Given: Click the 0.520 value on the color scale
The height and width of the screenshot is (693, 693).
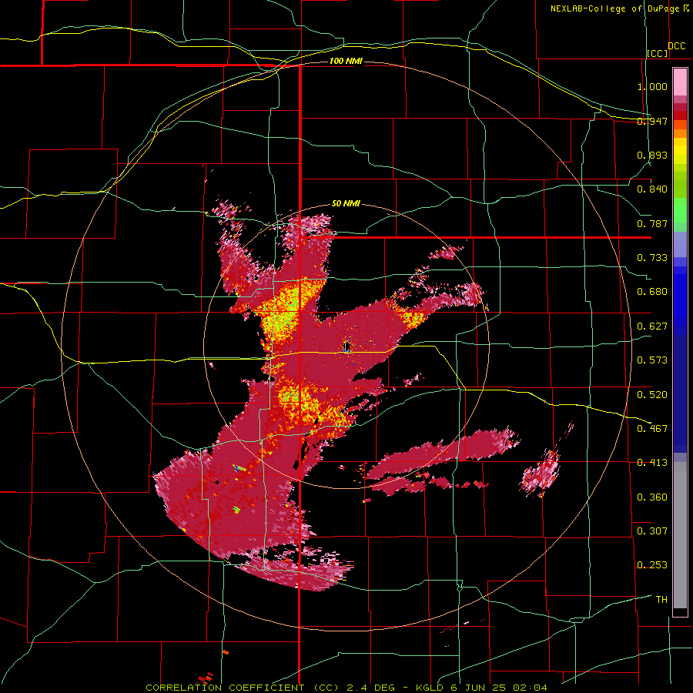Looking at the screenshot, I should 652,395.
